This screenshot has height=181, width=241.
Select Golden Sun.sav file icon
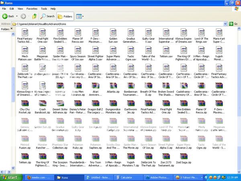pos(113,33)
